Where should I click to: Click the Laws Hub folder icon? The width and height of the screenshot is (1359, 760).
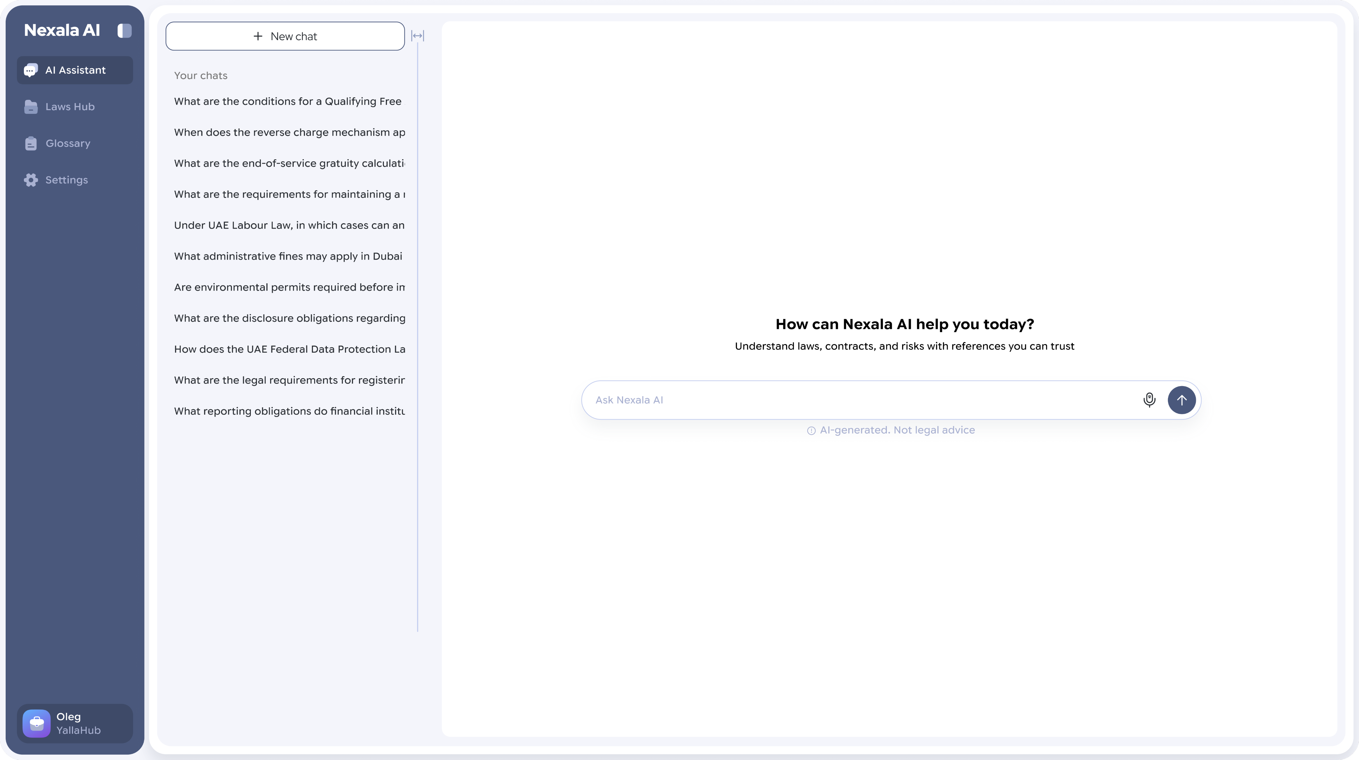31,106
